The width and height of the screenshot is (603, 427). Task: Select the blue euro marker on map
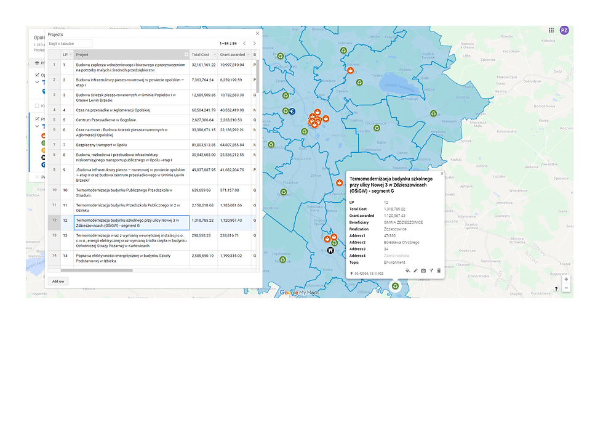pos(292,112)
